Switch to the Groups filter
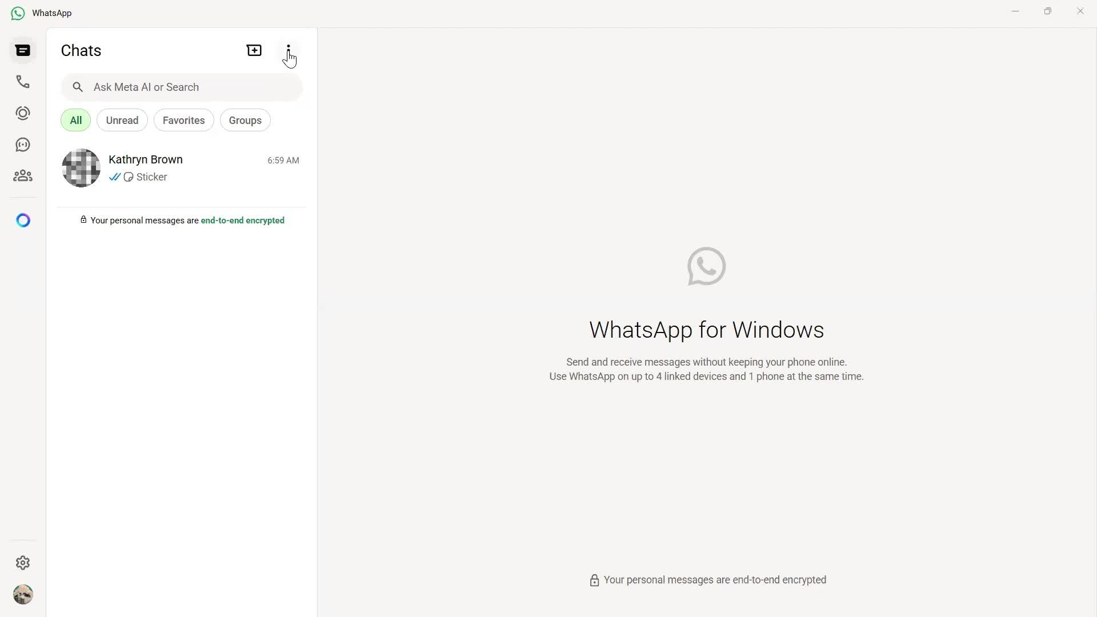 [245, 120]
